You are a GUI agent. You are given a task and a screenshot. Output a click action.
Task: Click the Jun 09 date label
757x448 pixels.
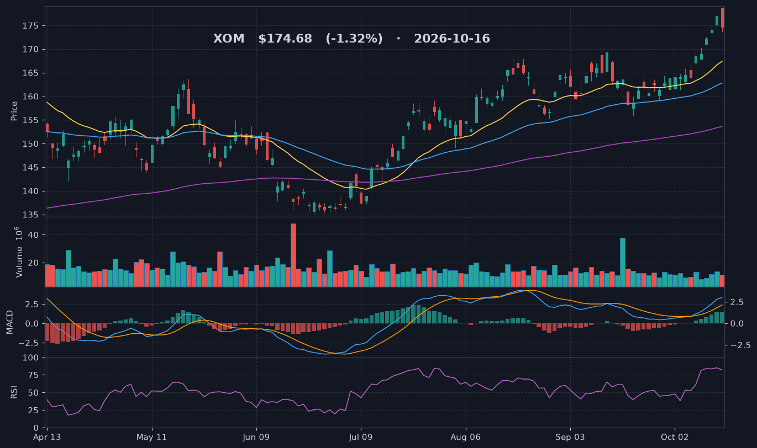coord(257,436)
